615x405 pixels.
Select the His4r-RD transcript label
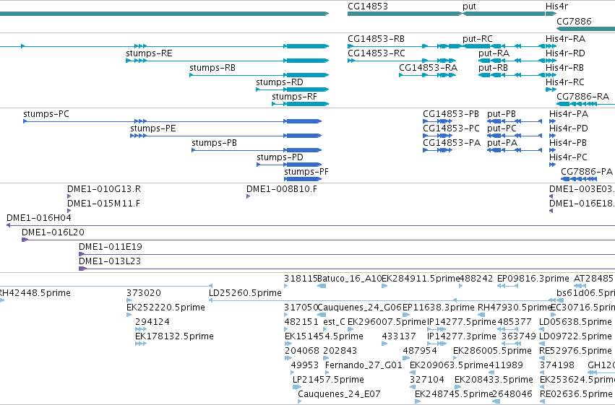tap(565, 53)
